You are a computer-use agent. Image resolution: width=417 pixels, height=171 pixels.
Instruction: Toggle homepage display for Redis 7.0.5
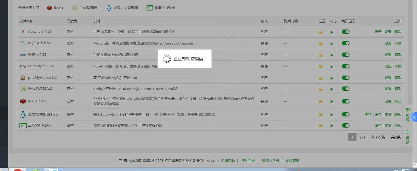[346, 101]
